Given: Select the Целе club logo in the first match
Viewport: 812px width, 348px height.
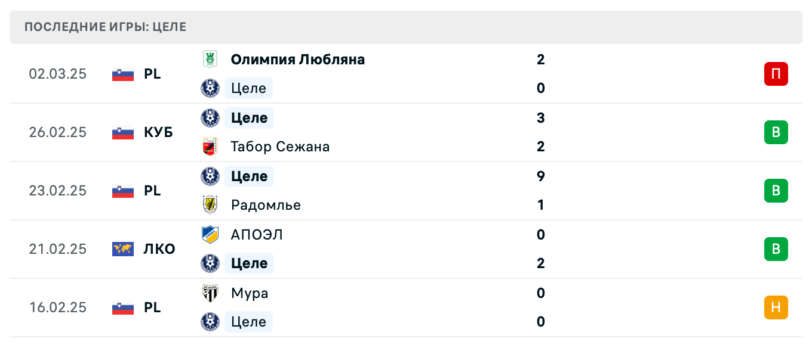Looking at the screenshot, I should pyautogui.click(x=210, y=88).
